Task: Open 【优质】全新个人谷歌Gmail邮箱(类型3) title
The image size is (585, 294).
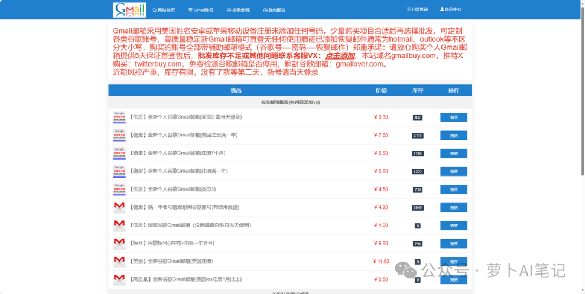Action: [x=172, y=189]
